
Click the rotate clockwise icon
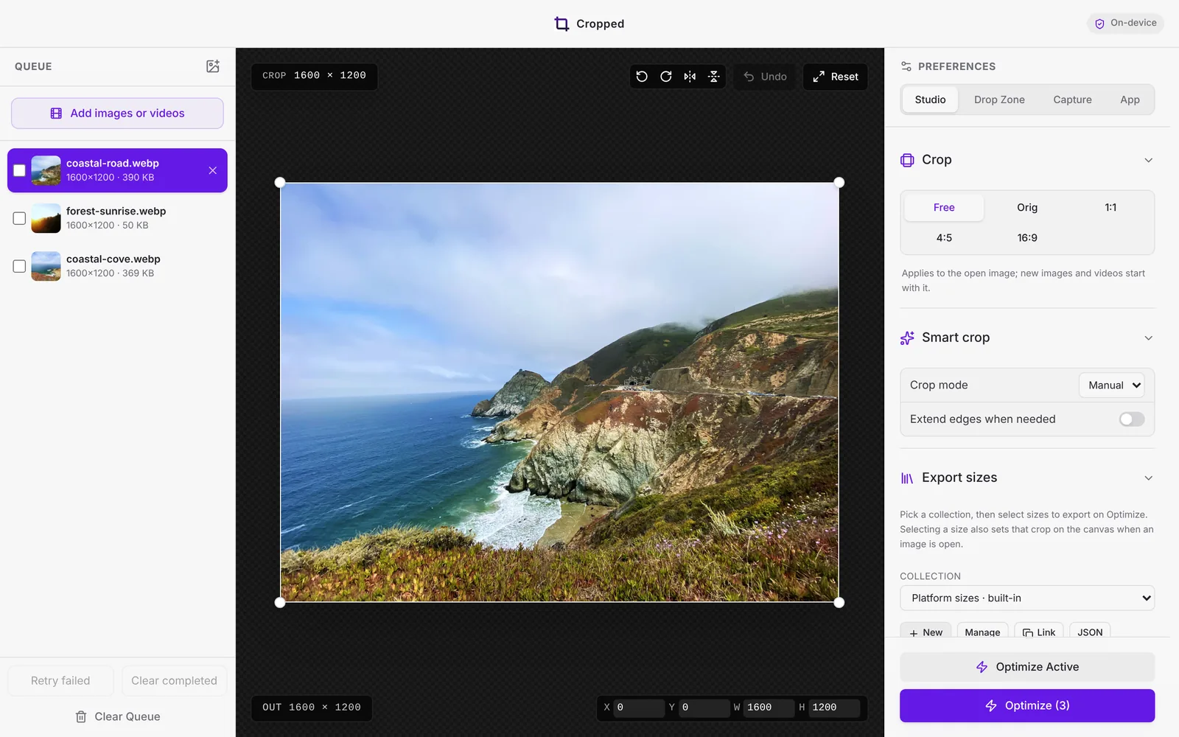[666, 77]
